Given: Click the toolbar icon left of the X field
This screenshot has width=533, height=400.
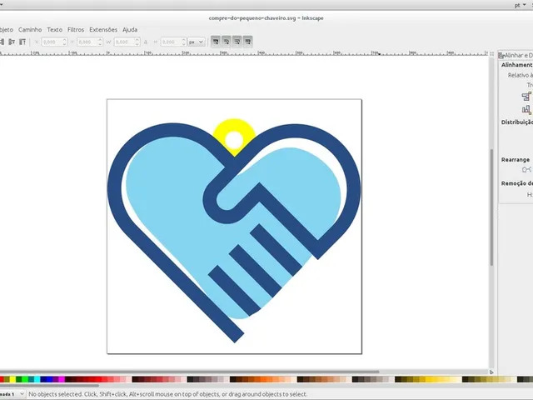Looking at the screenshot, I should pos(22,42).
